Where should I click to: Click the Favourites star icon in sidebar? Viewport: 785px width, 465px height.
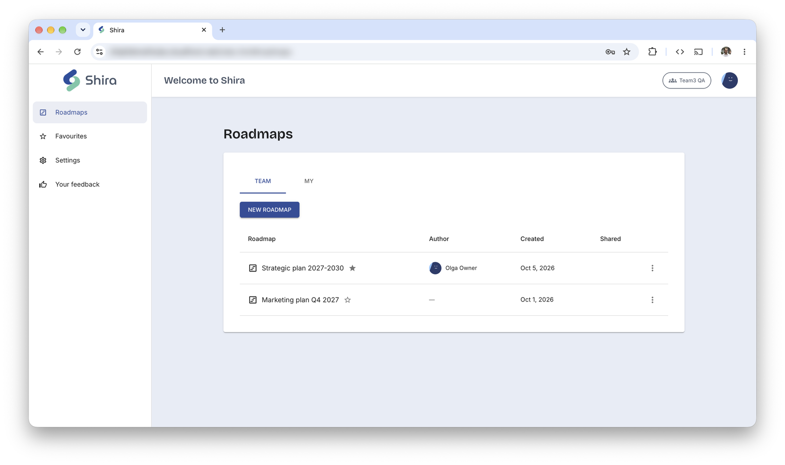43,137
